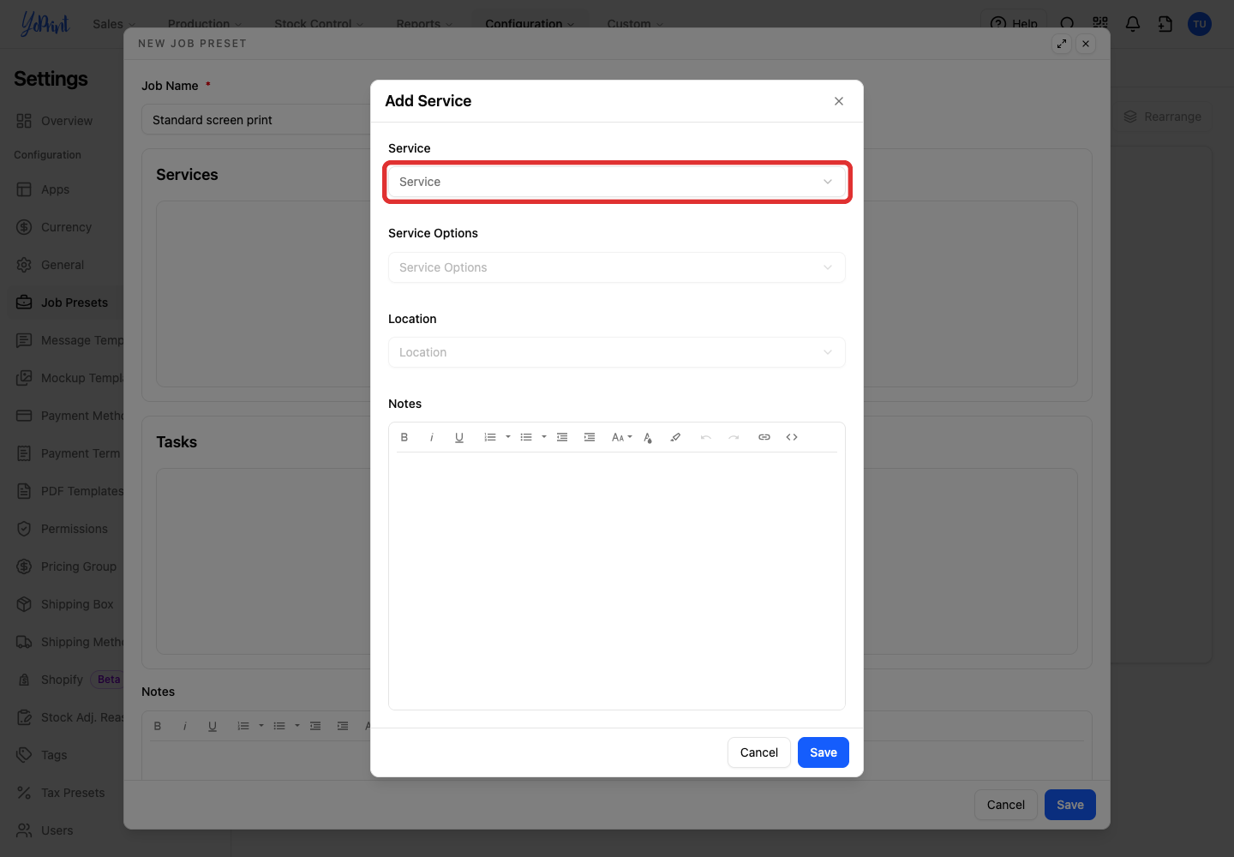Toggle italic in Add Service notes toolbar
Screen dimensions: 1234x857
click(x=432, y=437)
